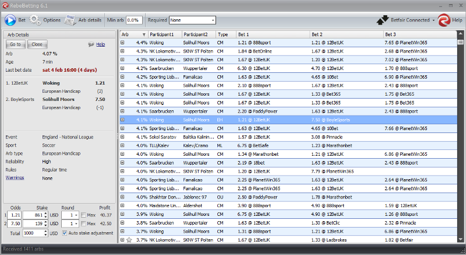
Task: Sort by the Participant1 column header
Action: pyautogui.click(x=165, y=34)
